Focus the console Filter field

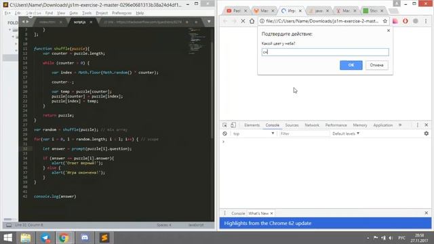(304, 134)
